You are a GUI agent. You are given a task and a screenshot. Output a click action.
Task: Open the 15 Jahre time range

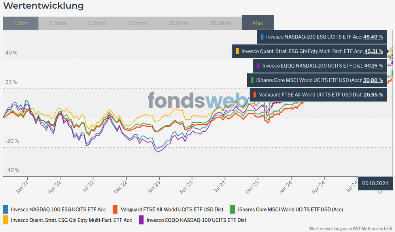pyautogui.click(x=179, y=23)
